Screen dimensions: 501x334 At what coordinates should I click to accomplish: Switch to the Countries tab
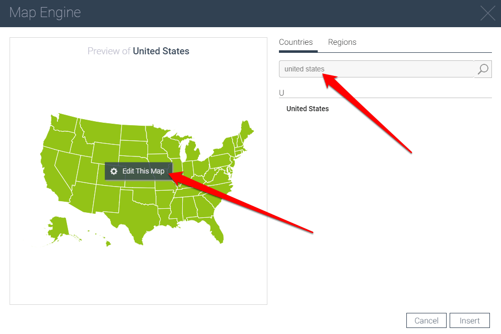click(x=296, y=42)
